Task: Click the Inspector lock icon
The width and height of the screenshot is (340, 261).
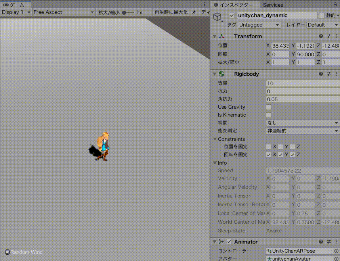Action: click(335, 5)
